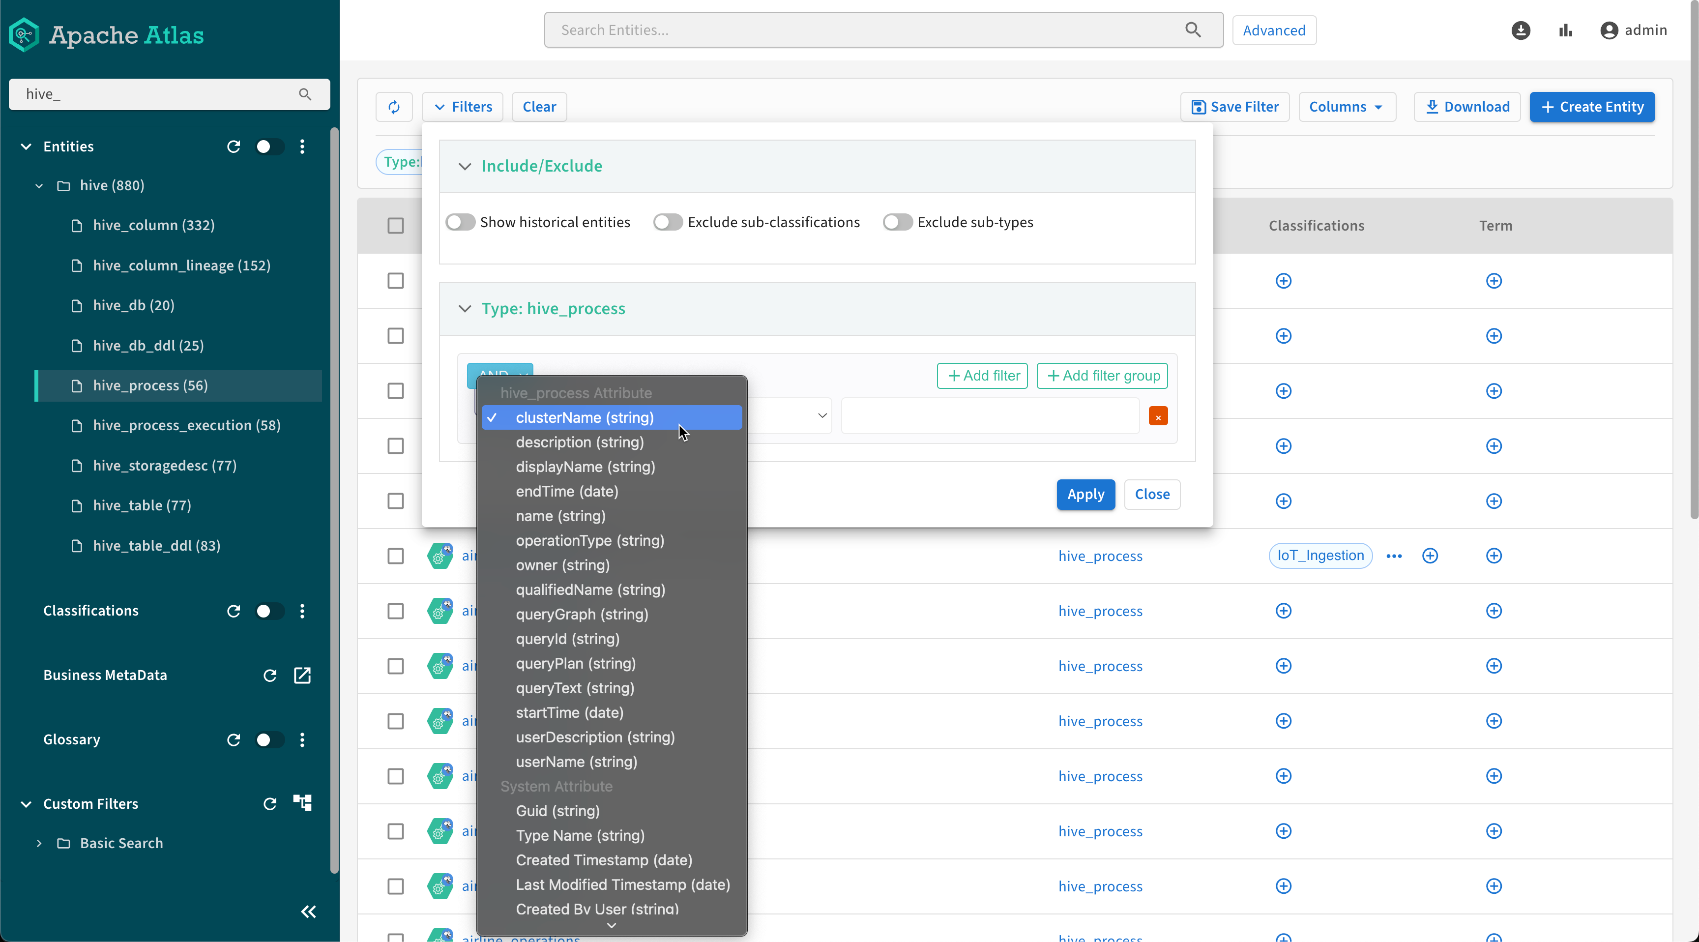Open Business MetaData external link icon

tap(302, 675)
